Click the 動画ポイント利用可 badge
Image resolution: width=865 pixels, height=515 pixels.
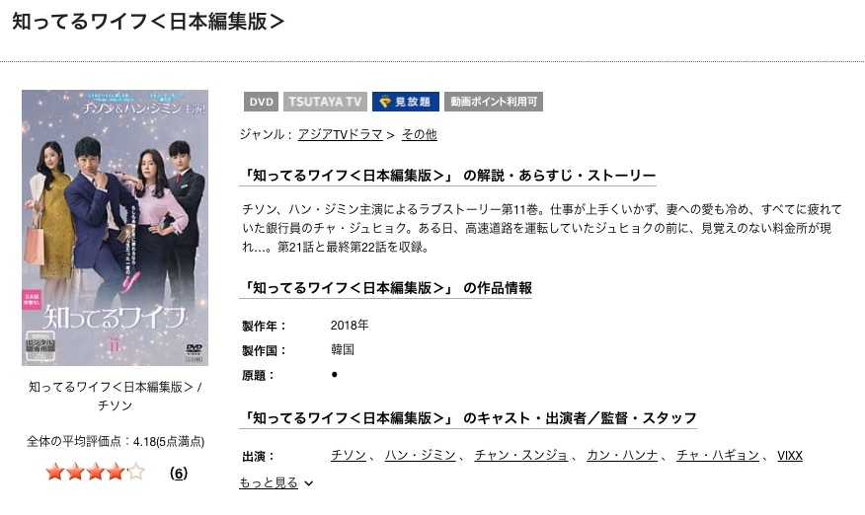tap(494, 102)
